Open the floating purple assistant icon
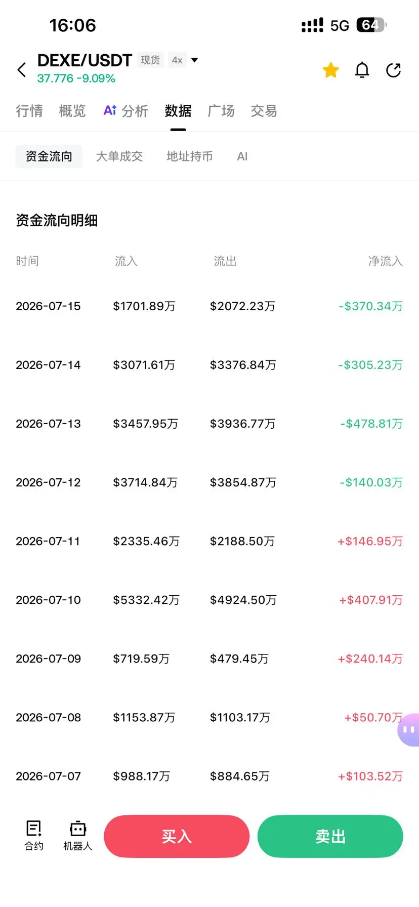Screen dimensions: 419x907 (x=408, y=730)
